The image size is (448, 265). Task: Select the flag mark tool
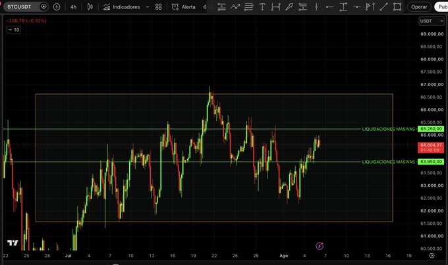(370, 7)
